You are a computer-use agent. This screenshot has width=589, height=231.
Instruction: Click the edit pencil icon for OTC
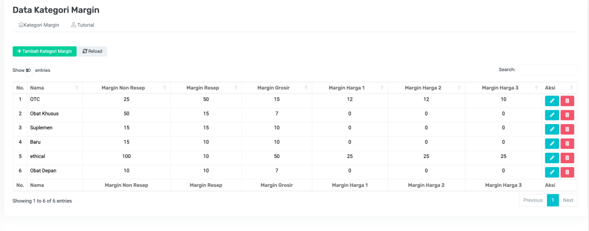pos(552,101)
